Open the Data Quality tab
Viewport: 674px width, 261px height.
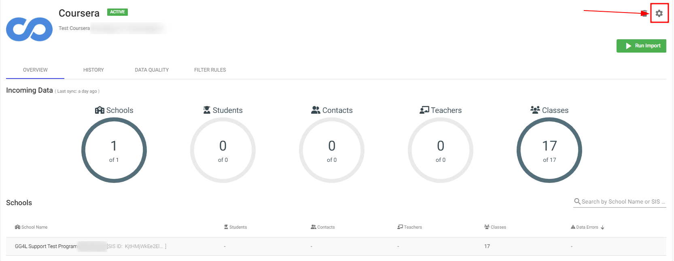(152, 70)
